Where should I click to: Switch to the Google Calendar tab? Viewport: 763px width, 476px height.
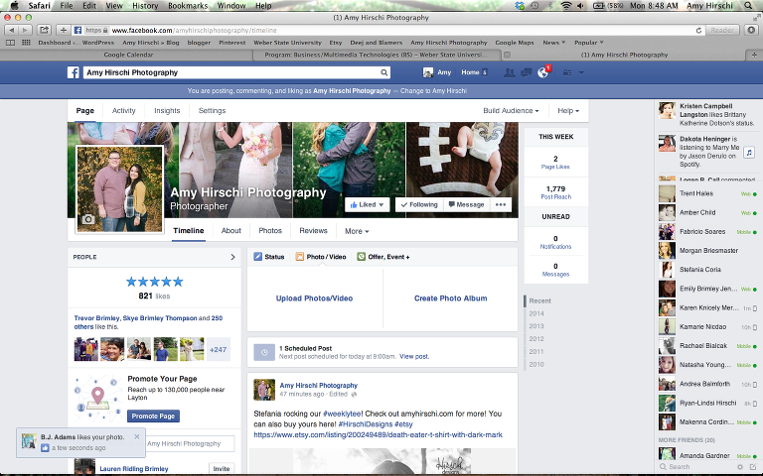[128, 55]
